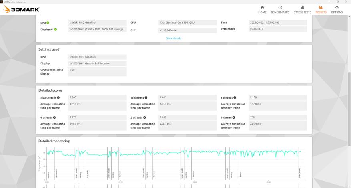The image size is (351, 188).
Task: Open the Results tab
Action: pyautogui.click(x=321, y=10)
